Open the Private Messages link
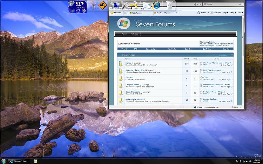 pyautogui.click(x=207, y=45)
